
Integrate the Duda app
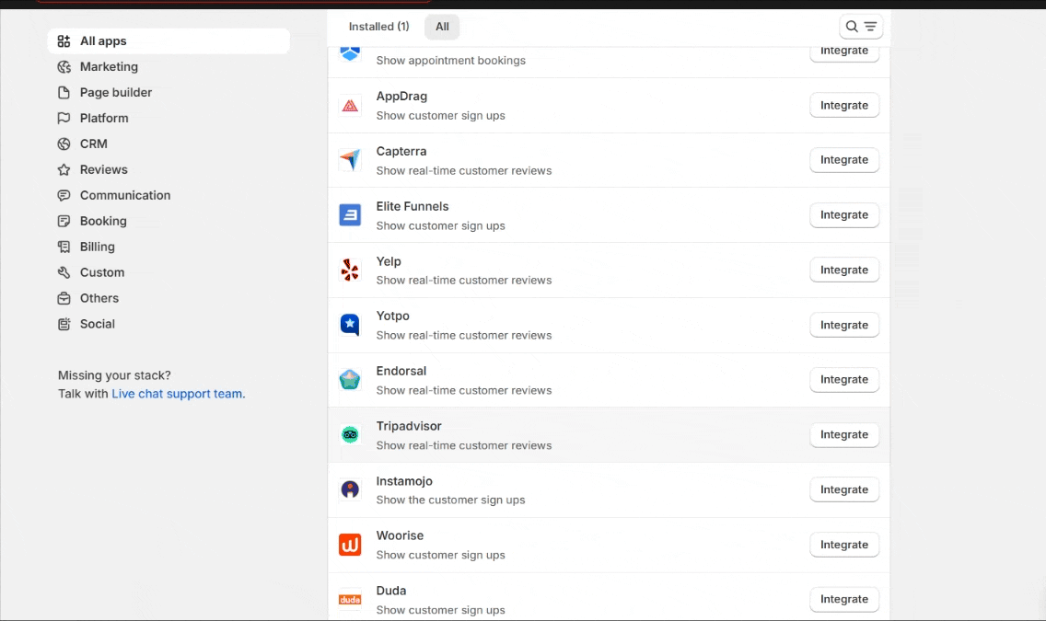844,600
